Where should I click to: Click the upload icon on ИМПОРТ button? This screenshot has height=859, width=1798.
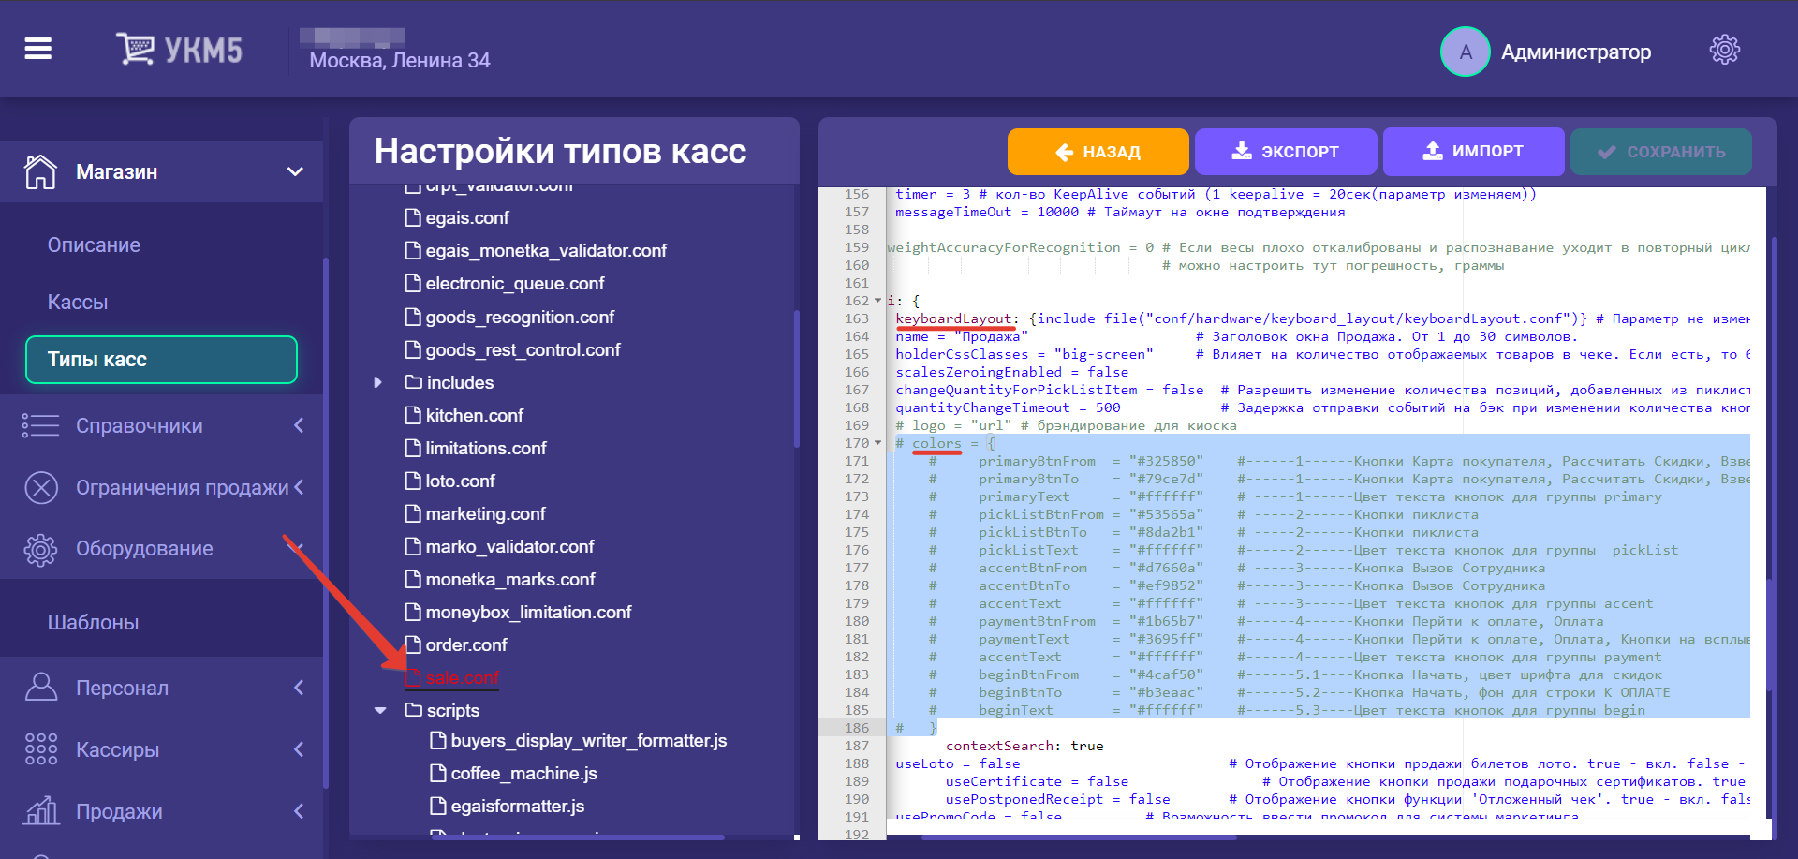(1433, 151)
